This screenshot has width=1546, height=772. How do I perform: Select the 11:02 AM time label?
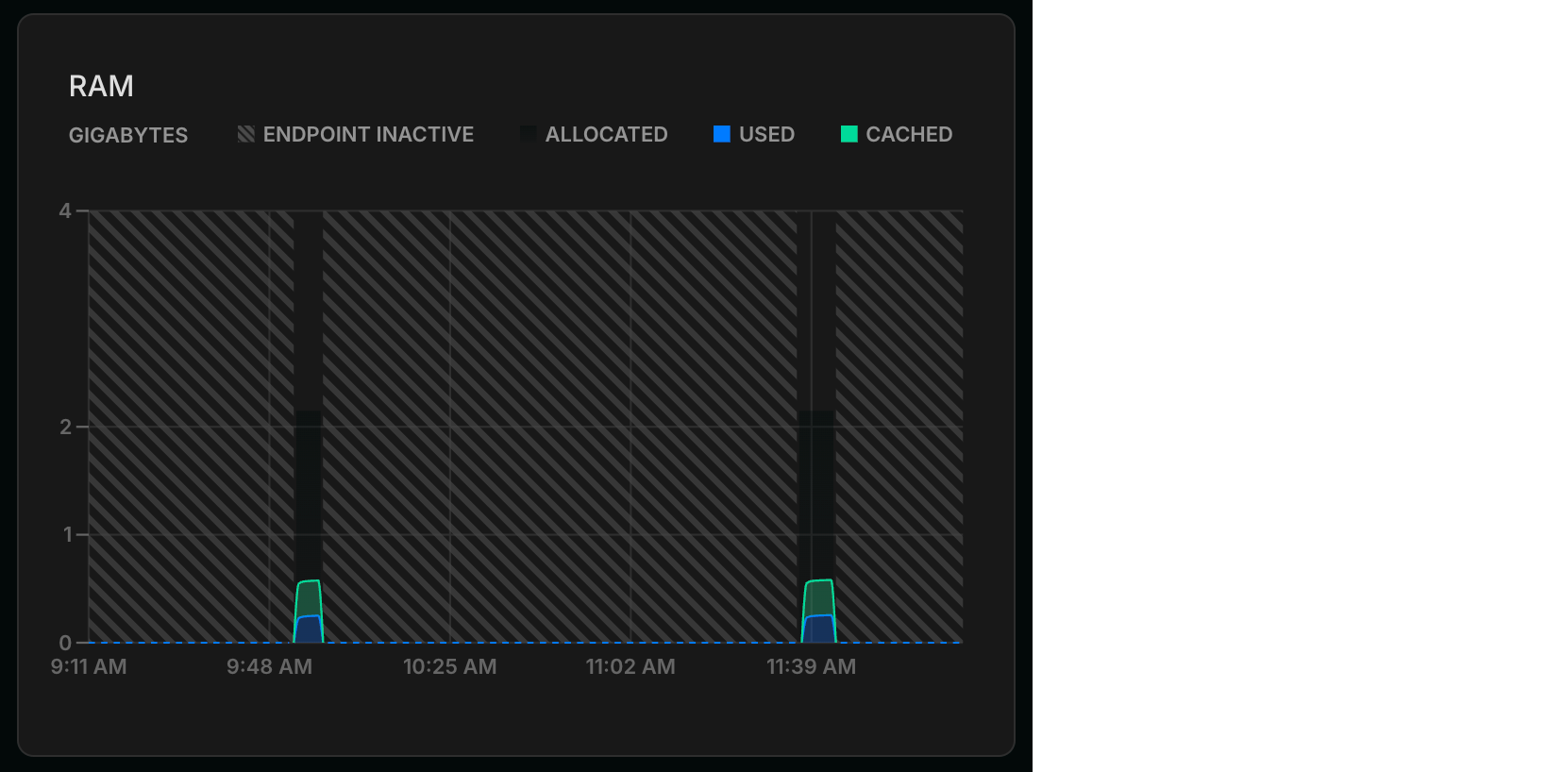tap(630, 666)
